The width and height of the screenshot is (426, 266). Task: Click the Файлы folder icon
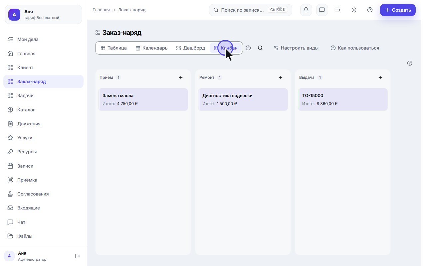[x=10, y=236]
